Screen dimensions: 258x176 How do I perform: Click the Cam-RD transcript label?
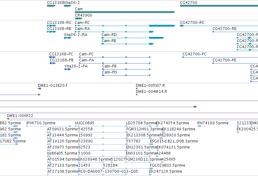109,35
